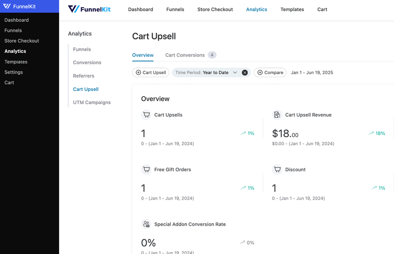
Task: Open UTM Campaigns in the Analytics submenu
Action: point(92,103)
